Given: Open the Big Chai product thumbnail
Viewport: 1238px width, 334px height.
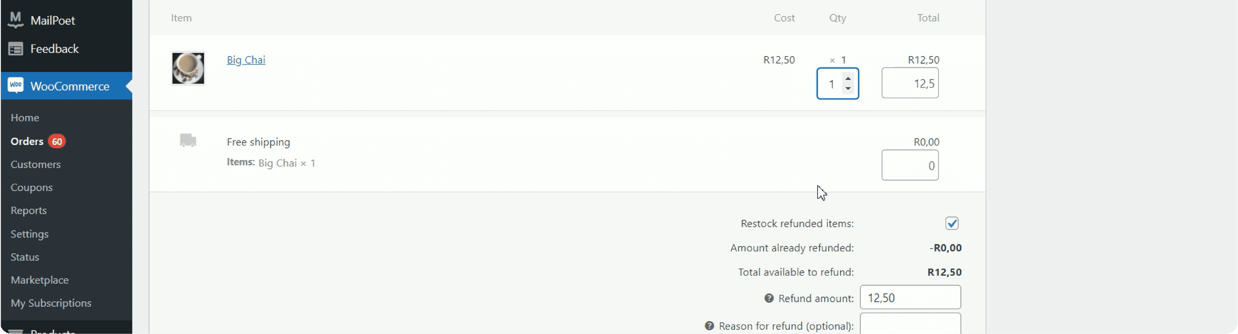Looking at the screenshot, I should pos(188,68).
